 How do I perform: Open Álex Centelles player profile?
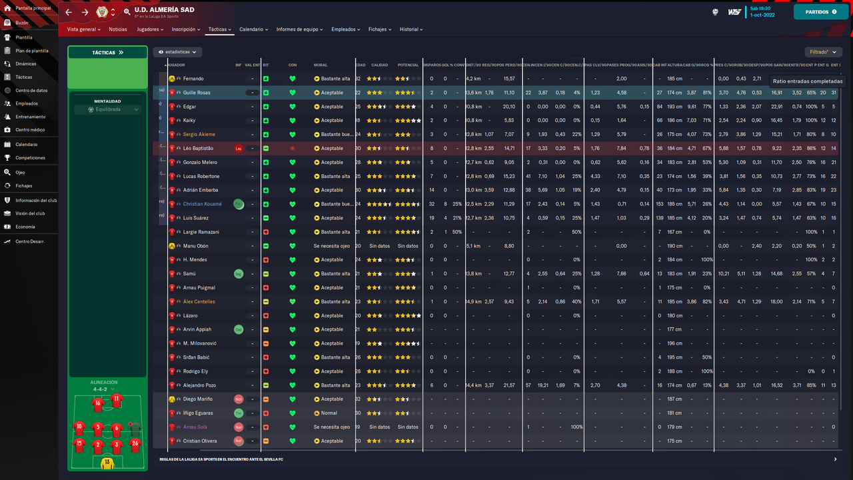(x=199, y=301)
